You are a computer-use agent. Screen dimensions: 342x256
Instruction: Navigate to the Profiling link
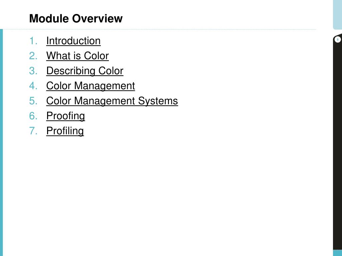click(65, 131)
